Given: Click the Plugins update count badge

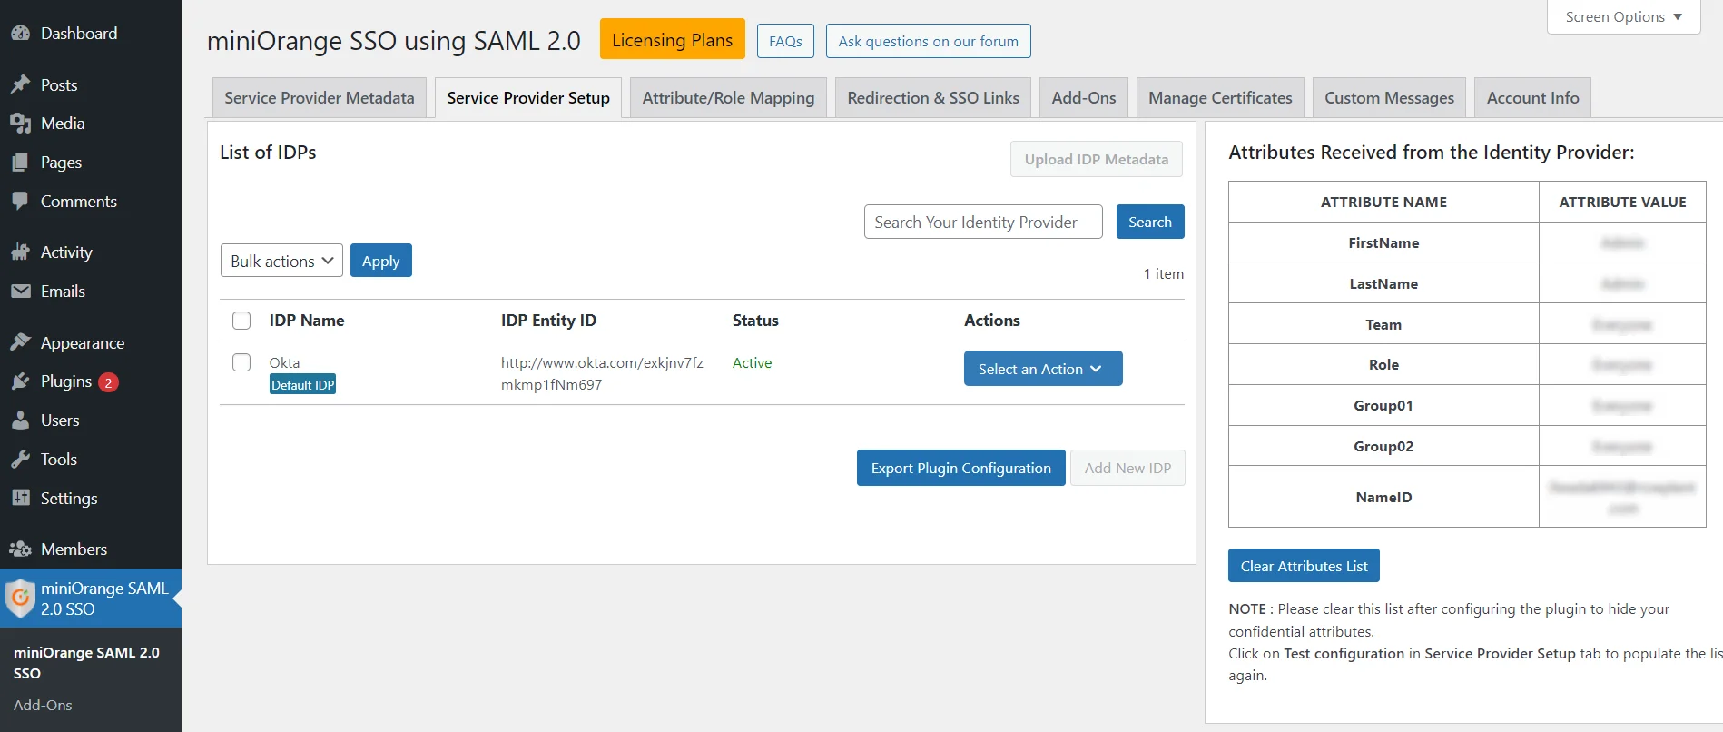Looking at the screenshot, I should click(108, 382).
